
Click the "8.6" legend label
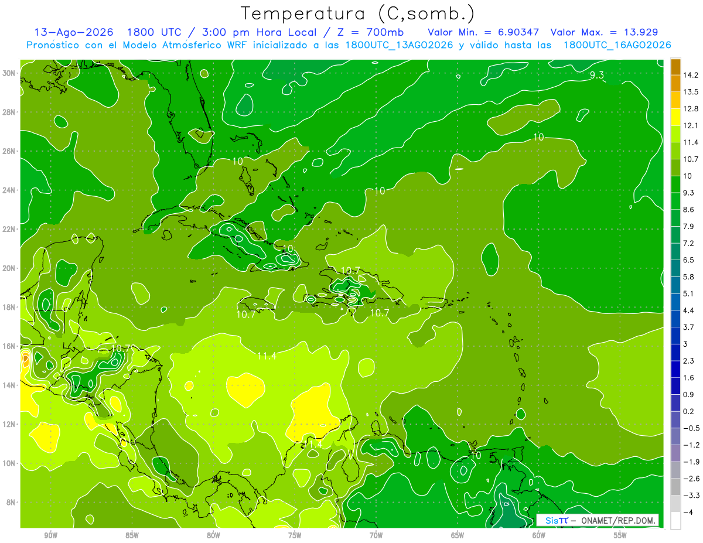(x=689, y=209)
